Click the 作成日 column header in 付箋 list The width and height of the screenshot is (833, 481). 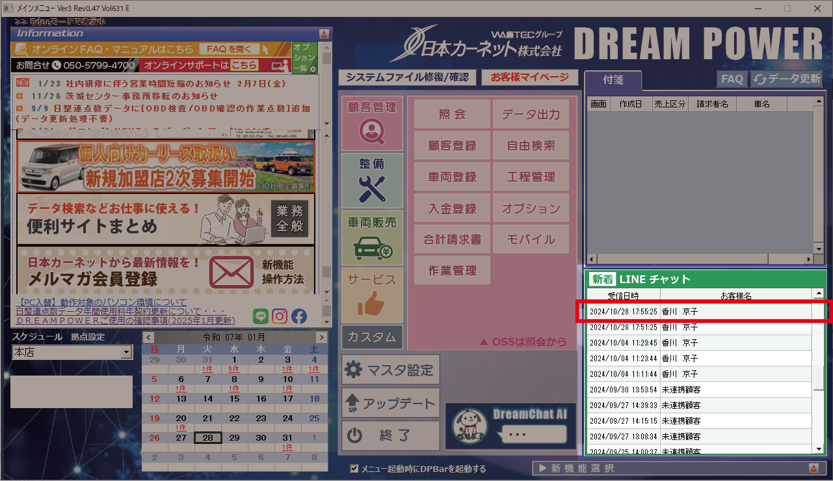[x=630, y=104]
